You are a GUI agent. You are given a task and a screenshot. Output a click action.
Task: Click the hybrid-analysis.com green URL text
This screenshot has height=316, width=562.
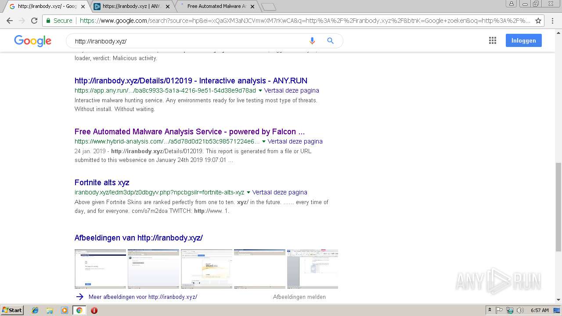coord(167,141)
